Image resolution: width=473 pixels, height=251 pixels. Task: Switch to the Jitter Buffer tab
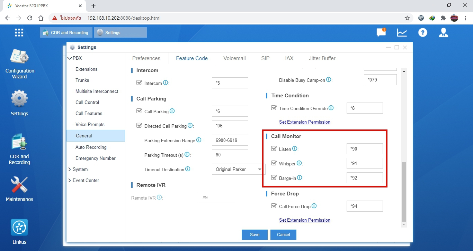click(322, 58)
